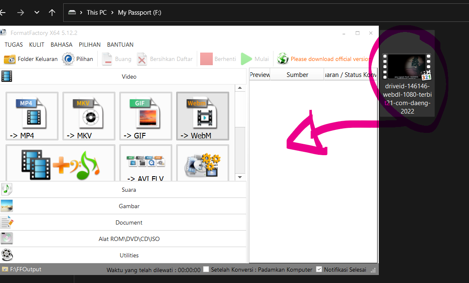Select the -> GIF conversion icon
Screen dimensions: 469x283
[146, 116]
